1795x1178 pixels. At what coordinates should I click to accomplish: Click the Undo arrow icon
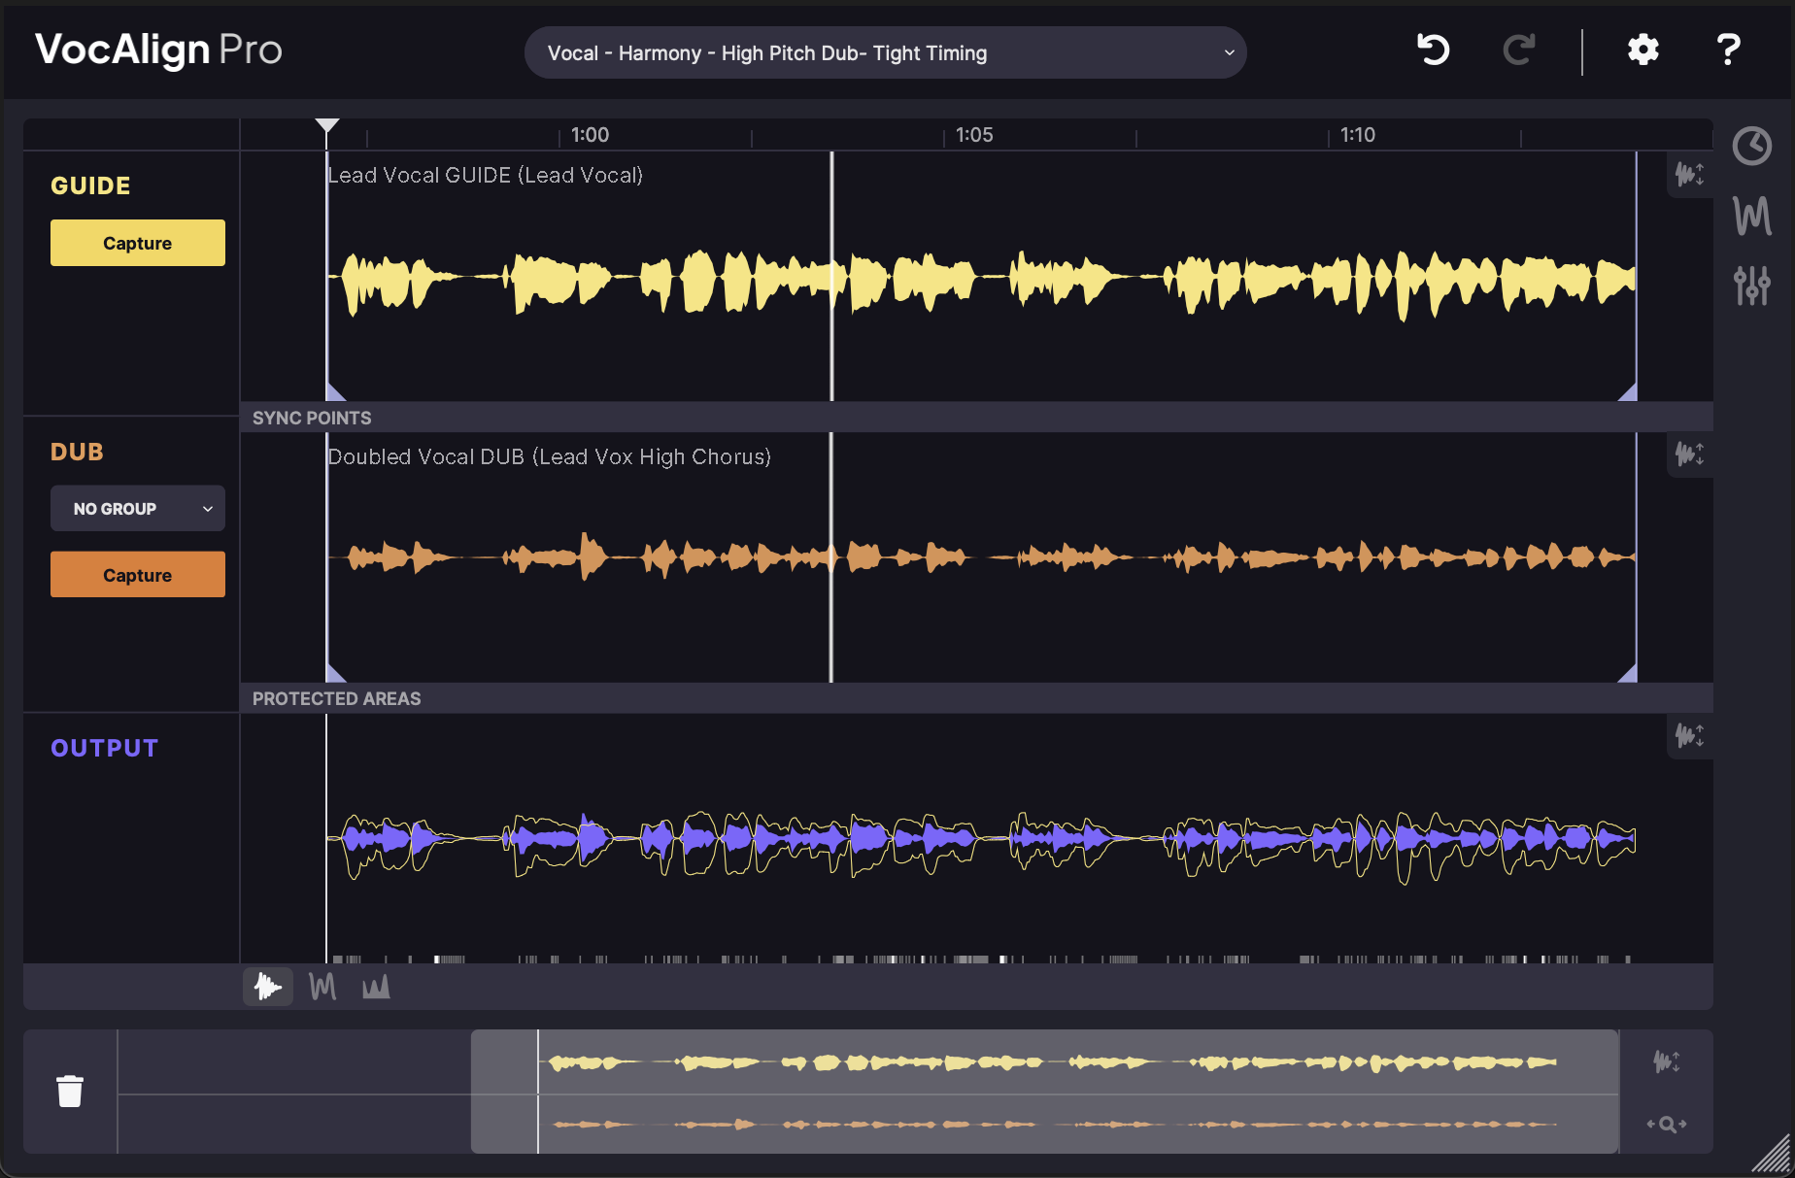pyautogui.click(x=1435, y=51)
